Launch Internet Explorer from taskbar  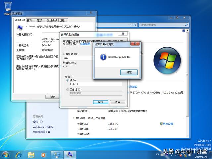[x=19, y=155]
